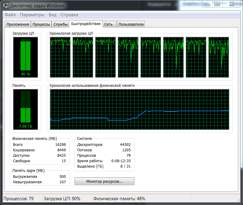Open the Параметры menu
Viewport: 243px width, 205px height.
click(x=32, y=15)
